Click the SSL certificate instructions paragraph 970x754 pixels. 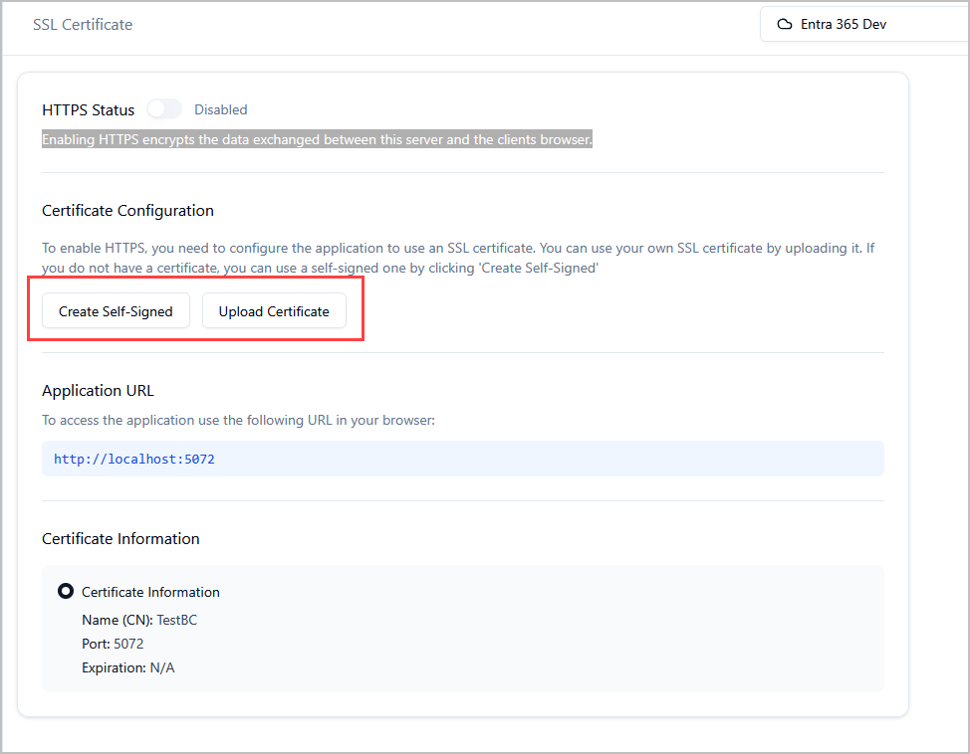[458, 258]
